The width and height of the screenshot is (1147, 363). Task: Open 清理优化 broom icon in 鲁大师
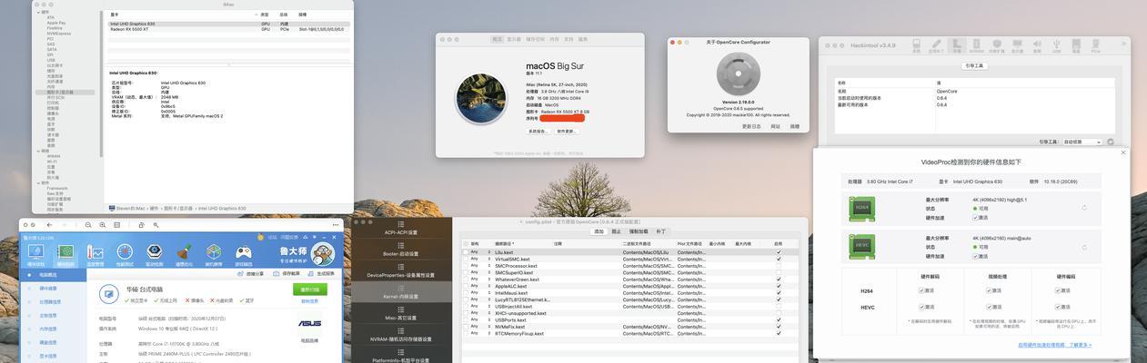[184, 253]
